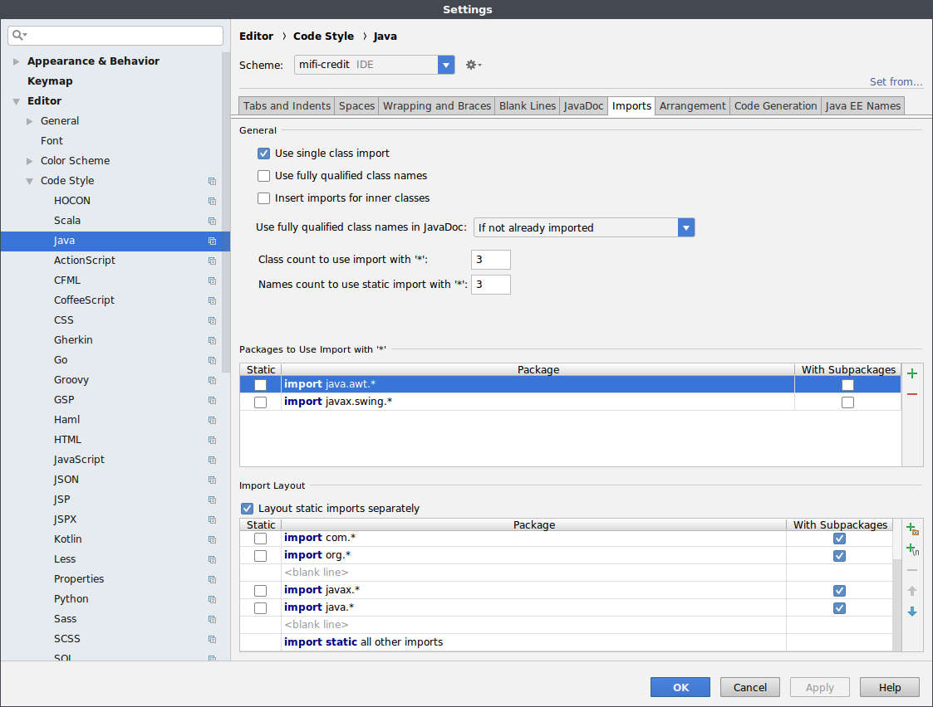Screen dimensions: 933x707
Task: Click the copy icon beside CoffeeScript
Action: [x=212, y=300]
